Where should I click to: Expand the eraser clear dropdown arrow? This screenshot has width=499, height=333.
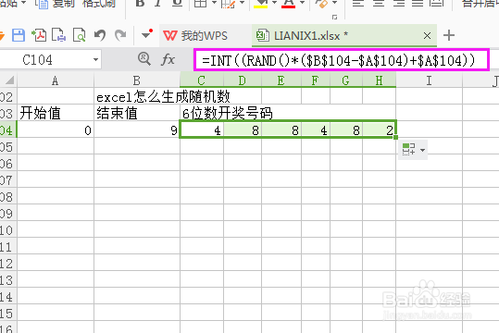pyautogui.click(x=334, y=3)
